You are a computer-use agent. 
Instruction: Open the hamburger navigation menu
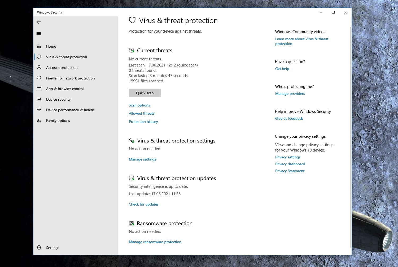pos(39,34)
